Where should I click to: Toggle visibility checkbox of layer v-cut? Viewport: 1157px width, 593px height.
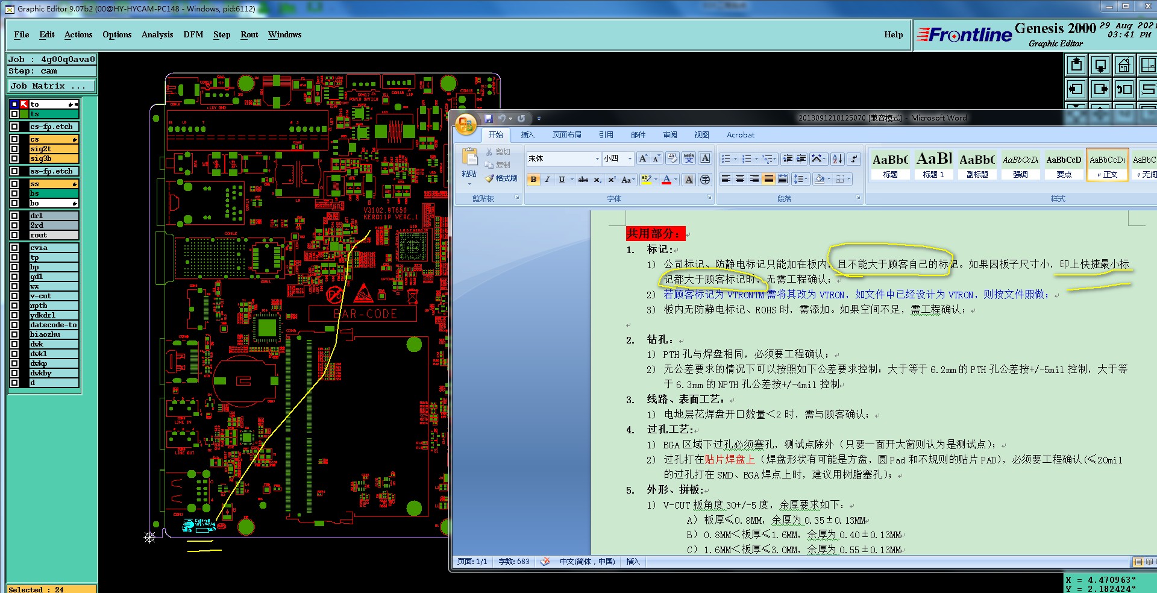click(14, 296)
